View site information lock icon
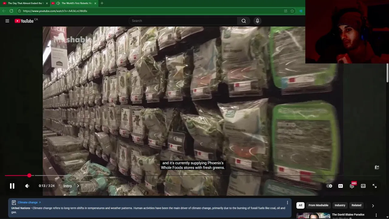 (x=19, y=11)
